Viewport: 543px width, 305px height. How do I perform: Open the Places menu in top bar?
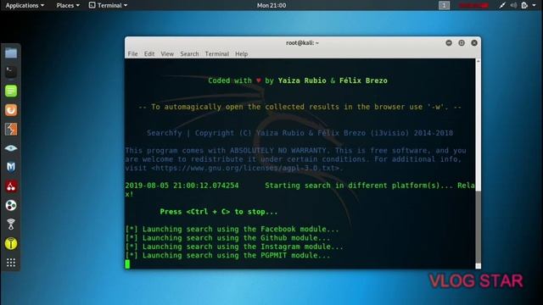click(68, 5)
